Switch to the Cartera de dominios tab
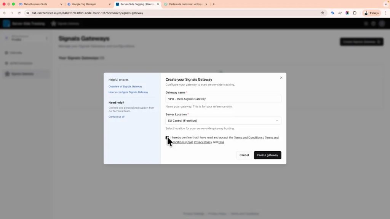The image size is (390, 219). [185, 4]
